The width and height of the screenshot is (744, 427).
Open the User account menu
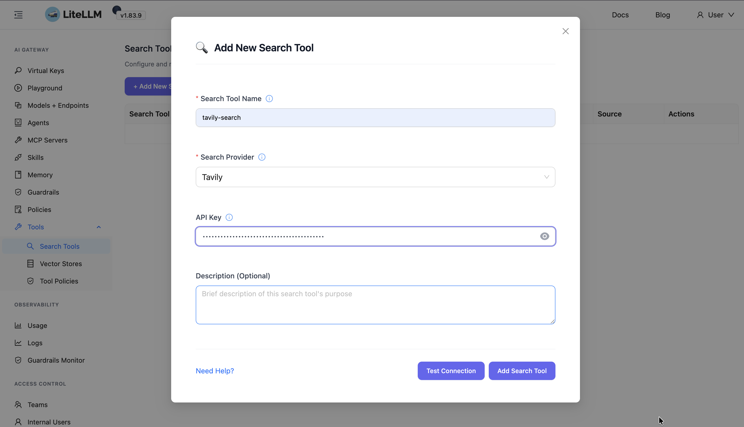coord(715,15)
